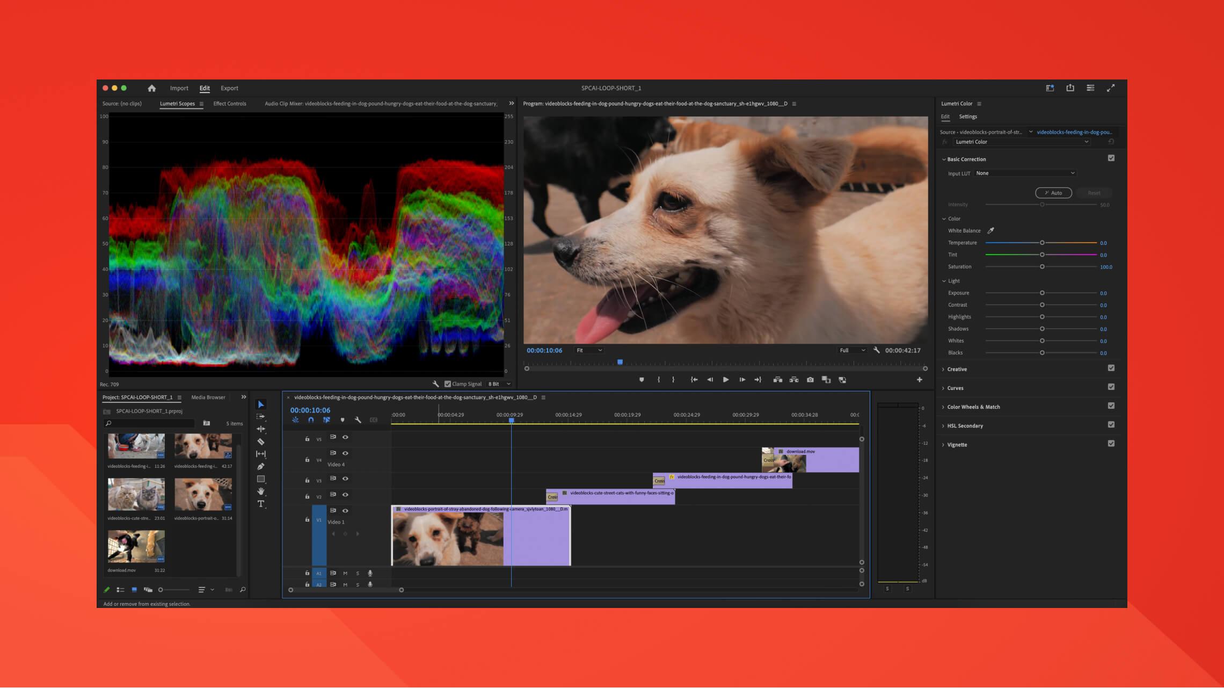Play the program monitor
Screen dimensions: 1224x688
click(x=726, y=380)
